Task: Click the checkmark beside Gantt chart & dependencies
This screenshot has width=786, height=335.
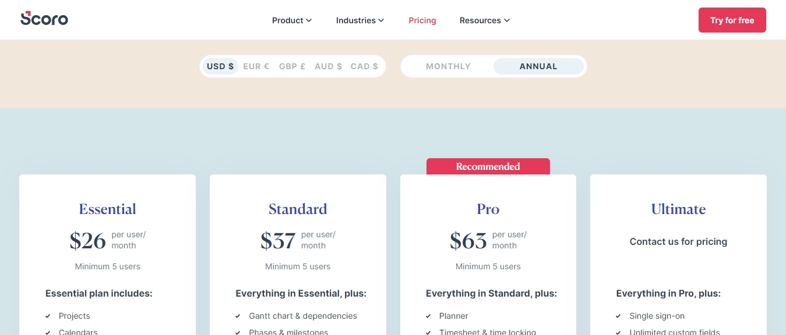Action: [238, 316]
